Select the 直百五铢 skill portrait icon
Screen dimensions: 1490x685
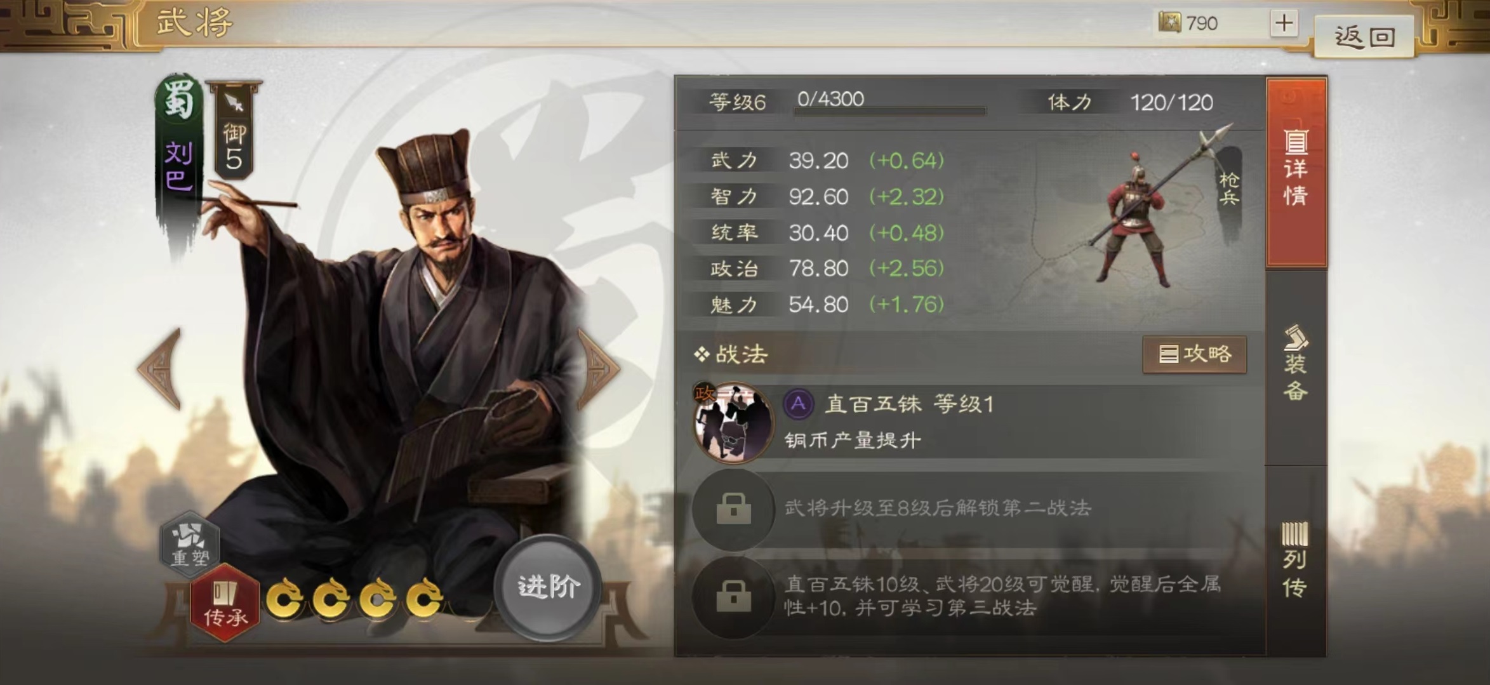733,422
